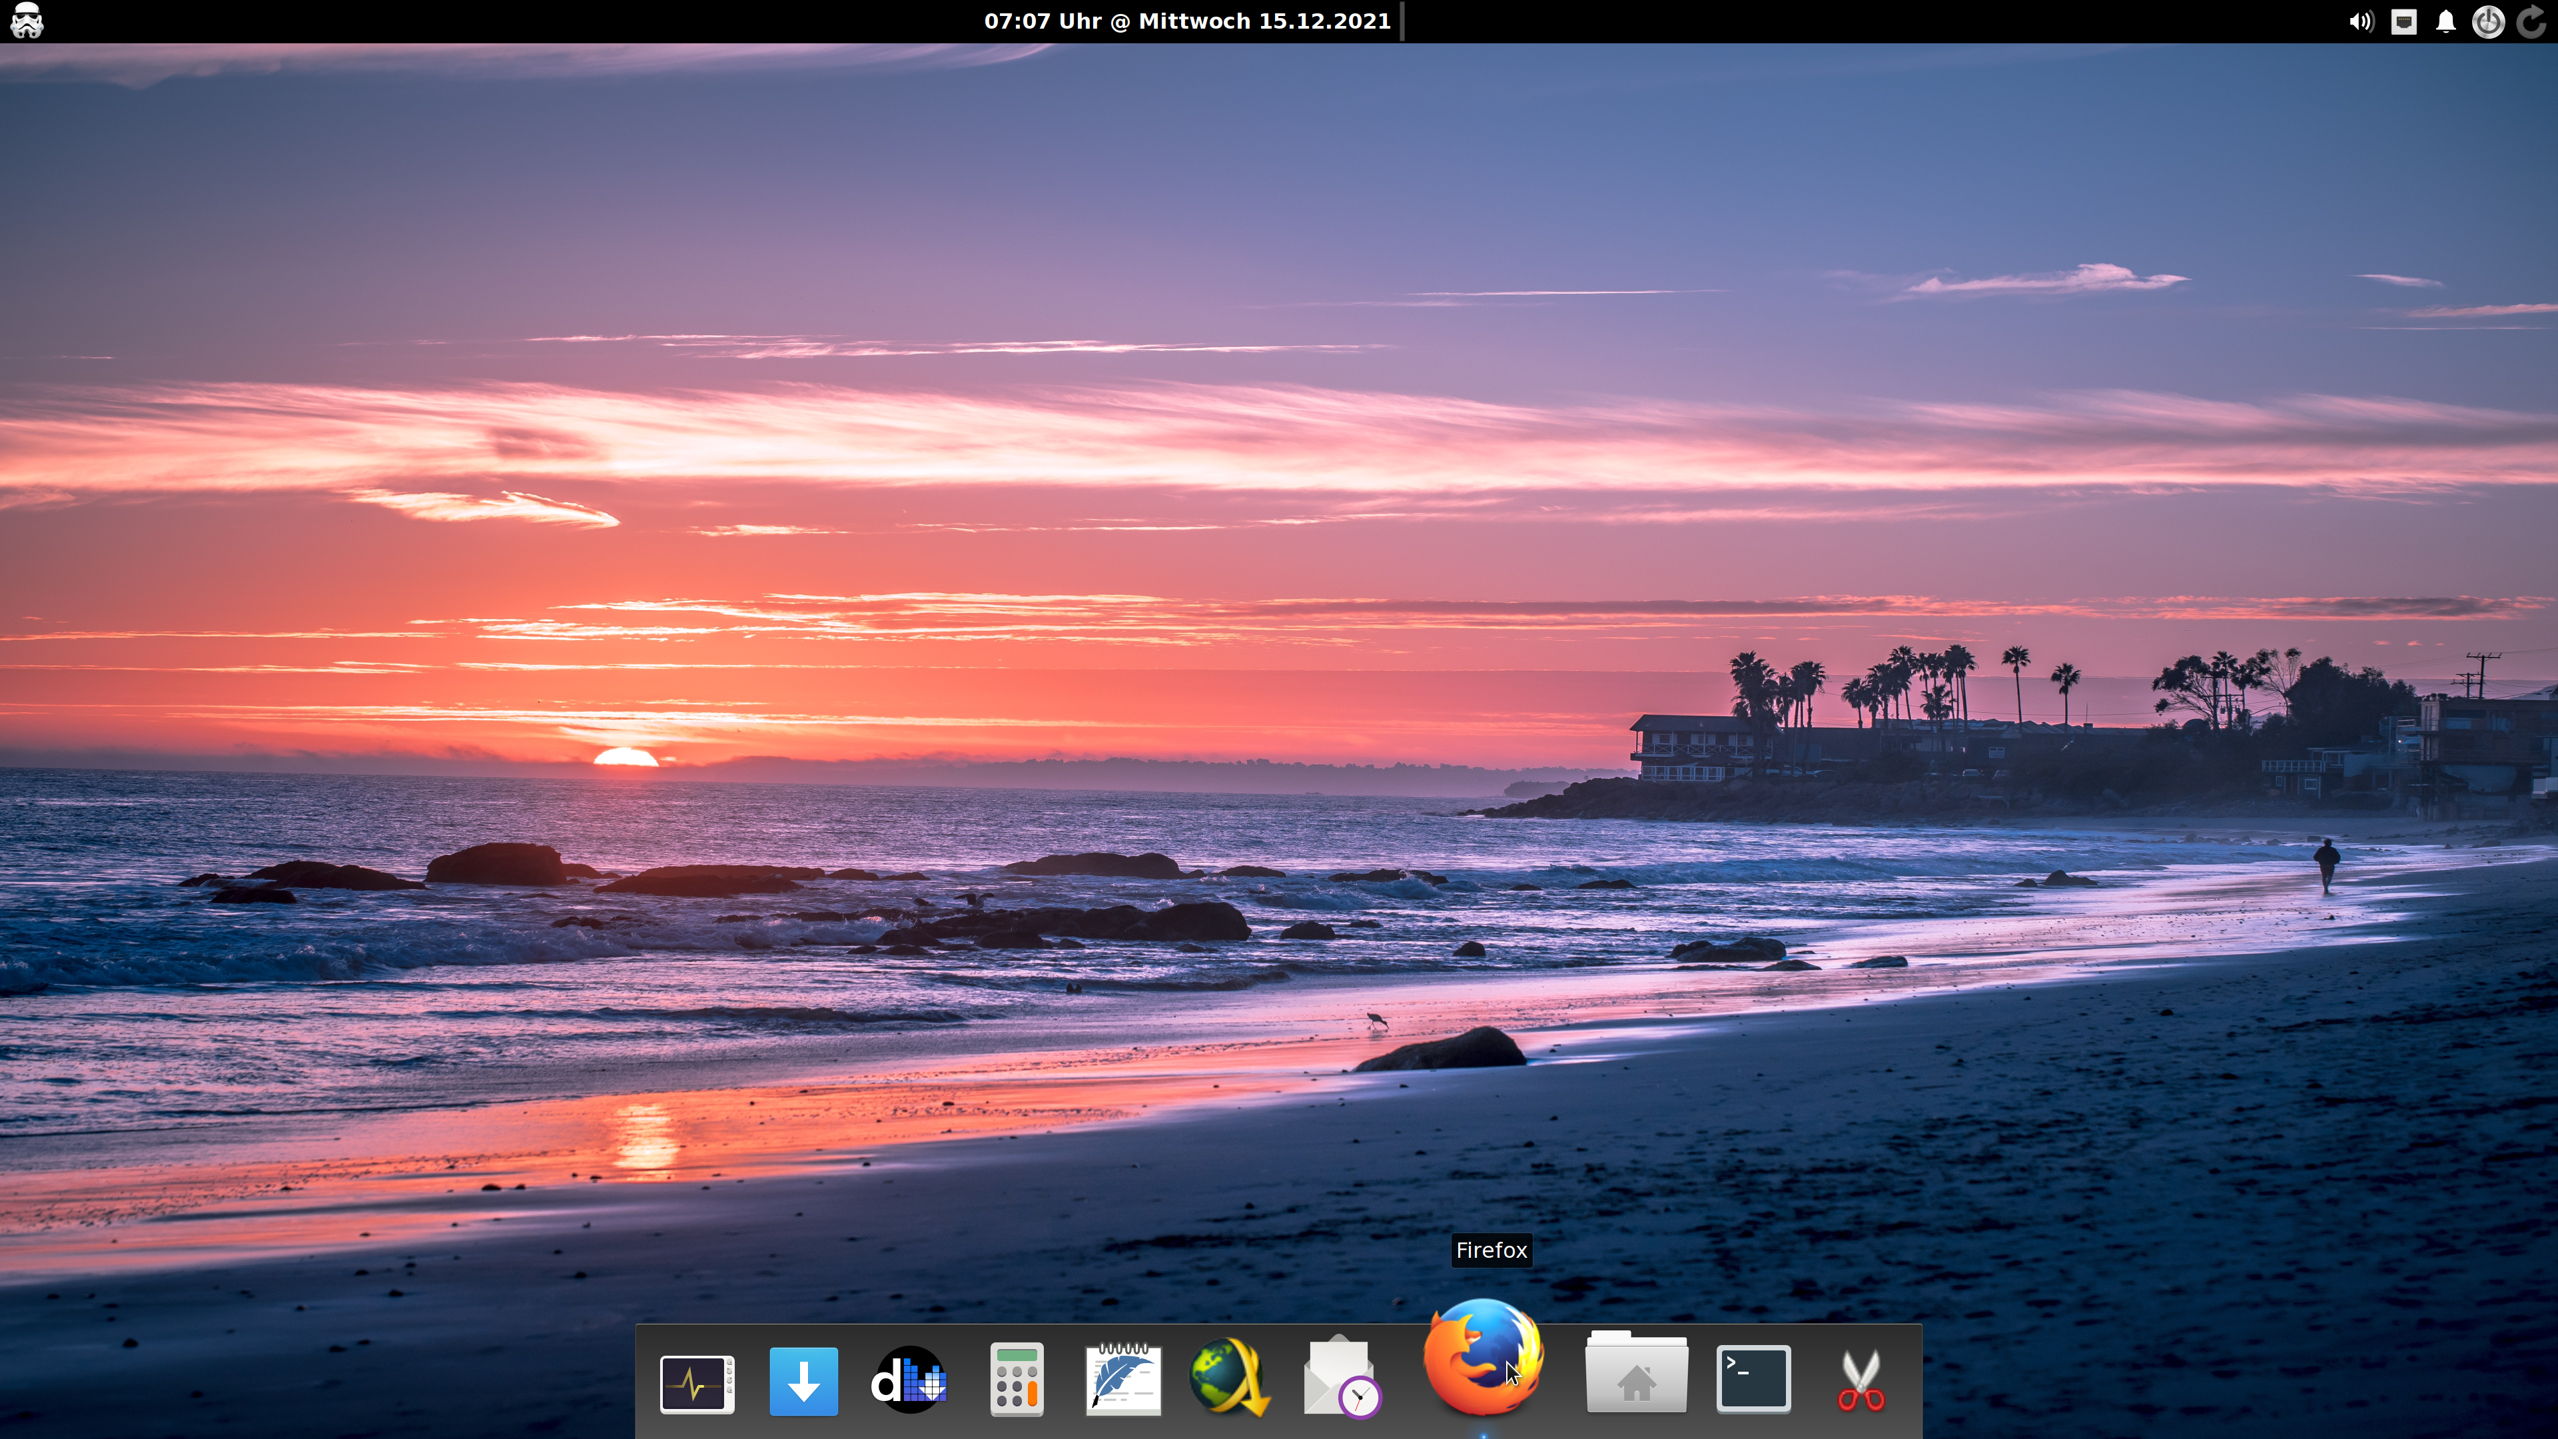The image size is (2558, 1439).
Task: Click the wired network tray icon
Action: [2403, 22]
